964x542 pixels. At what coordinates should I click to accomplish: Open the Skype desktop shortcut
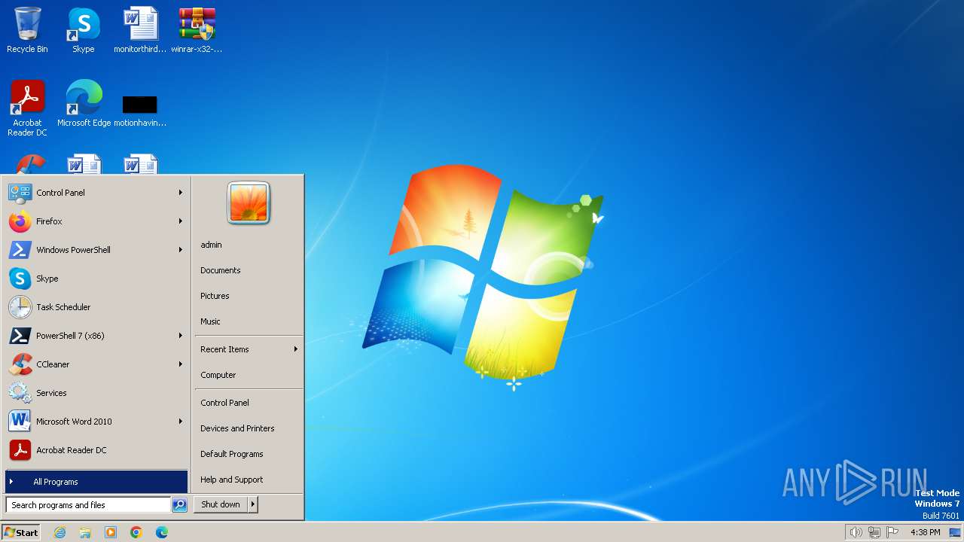point(83,30)
